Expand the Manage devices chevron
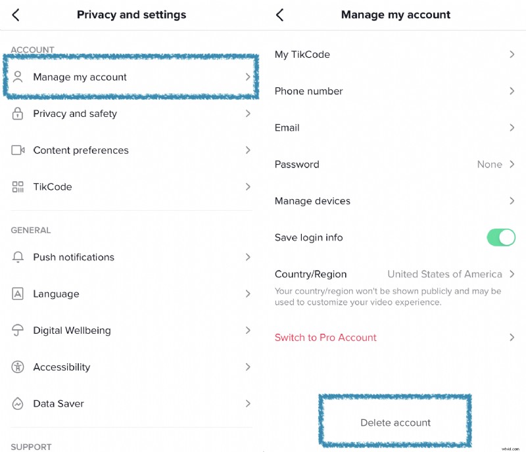The width and height of the screenshot is (526, 452). (x=512, y=201)
